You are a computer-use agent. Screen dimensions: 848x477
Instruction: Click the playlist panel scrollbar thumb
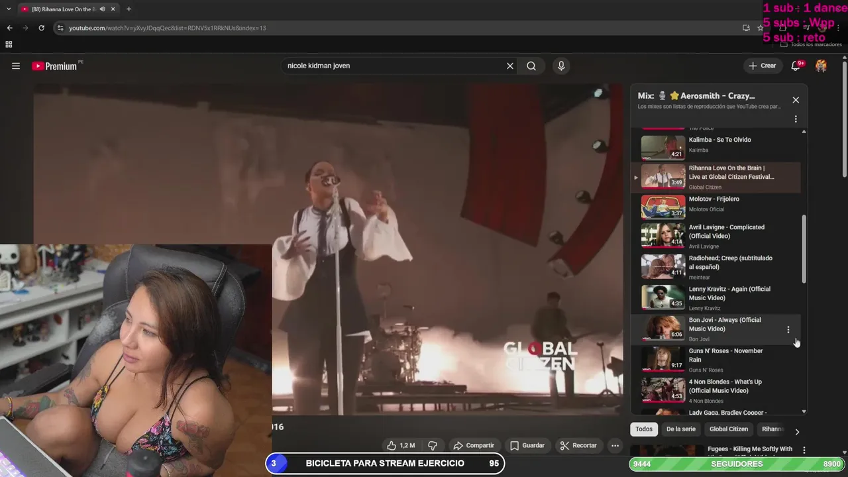click(x=804, y=249)
